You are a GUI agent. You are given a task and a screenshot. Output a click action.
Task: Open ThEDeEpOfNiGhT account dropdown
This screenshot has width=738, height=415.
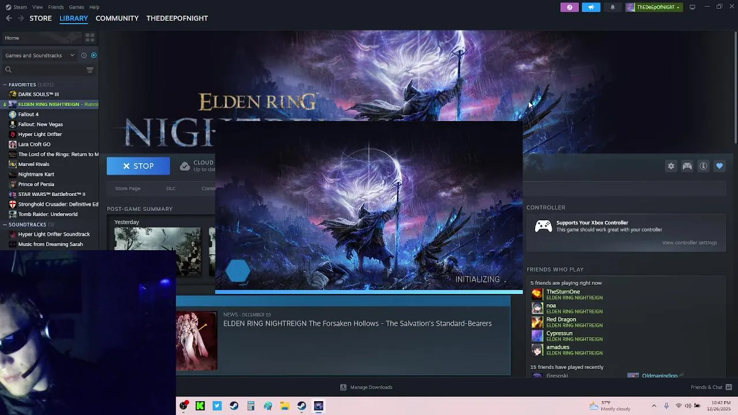click(x=654, y=7)
